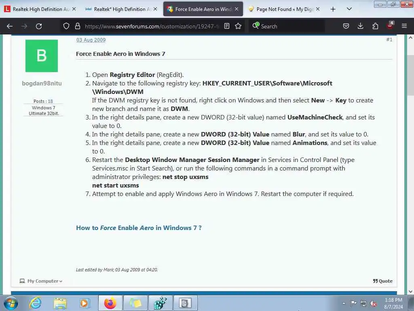Reload the current page

(x=39, y=26)
